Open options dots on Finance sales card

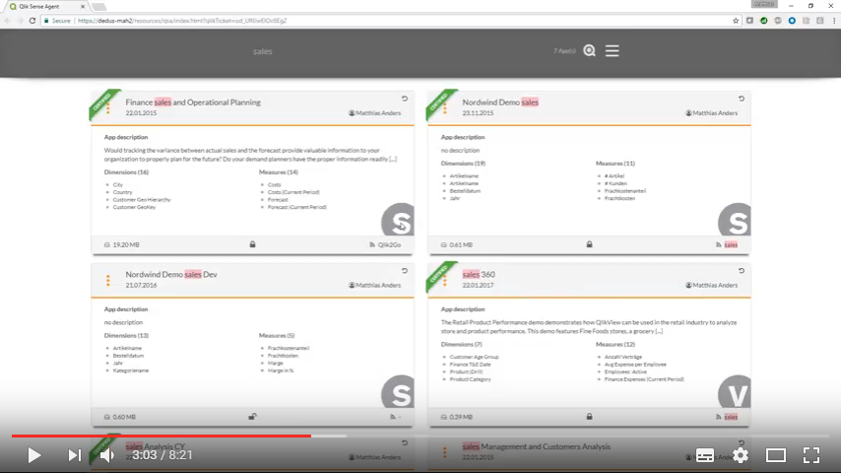point(108,108)
